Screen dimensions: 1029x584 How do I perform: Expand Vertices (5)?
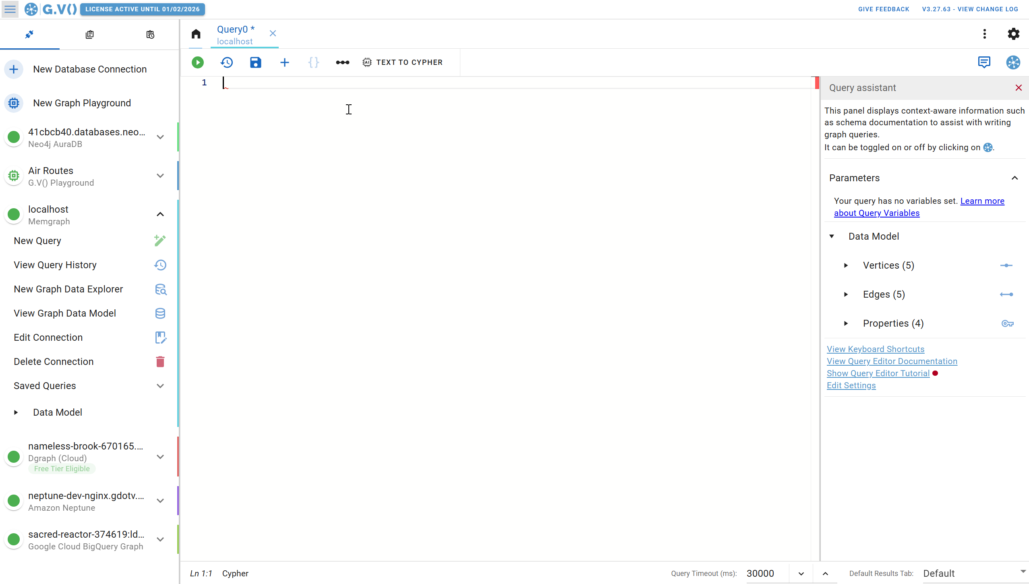click(x=846, y=265)
